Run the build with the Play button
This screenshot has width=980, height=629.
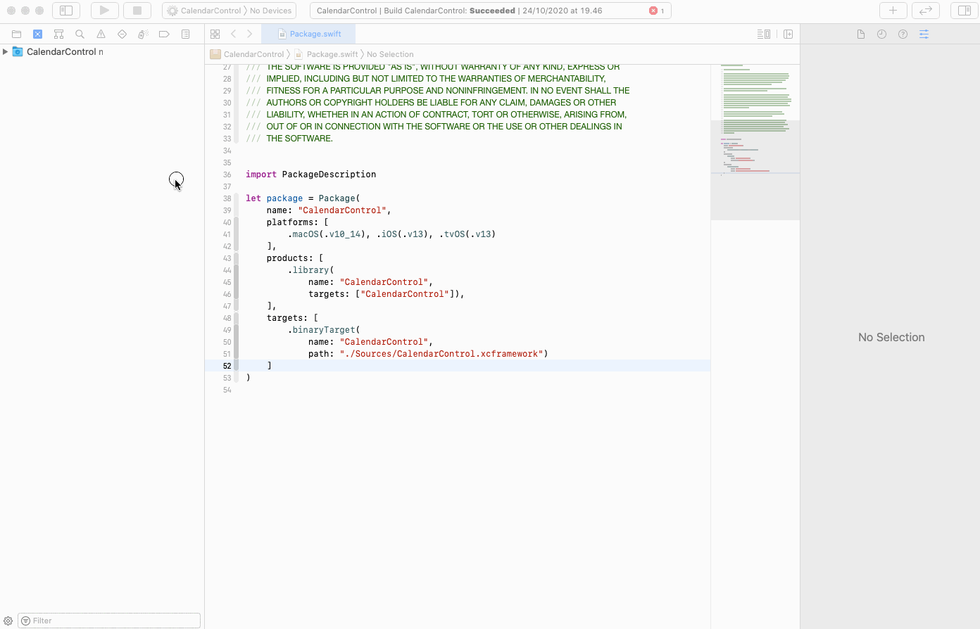(104, 11)
